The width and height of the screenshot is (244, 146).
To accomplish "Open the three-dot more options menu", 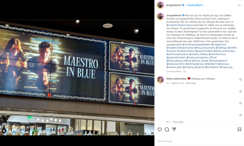I will 239,5.
